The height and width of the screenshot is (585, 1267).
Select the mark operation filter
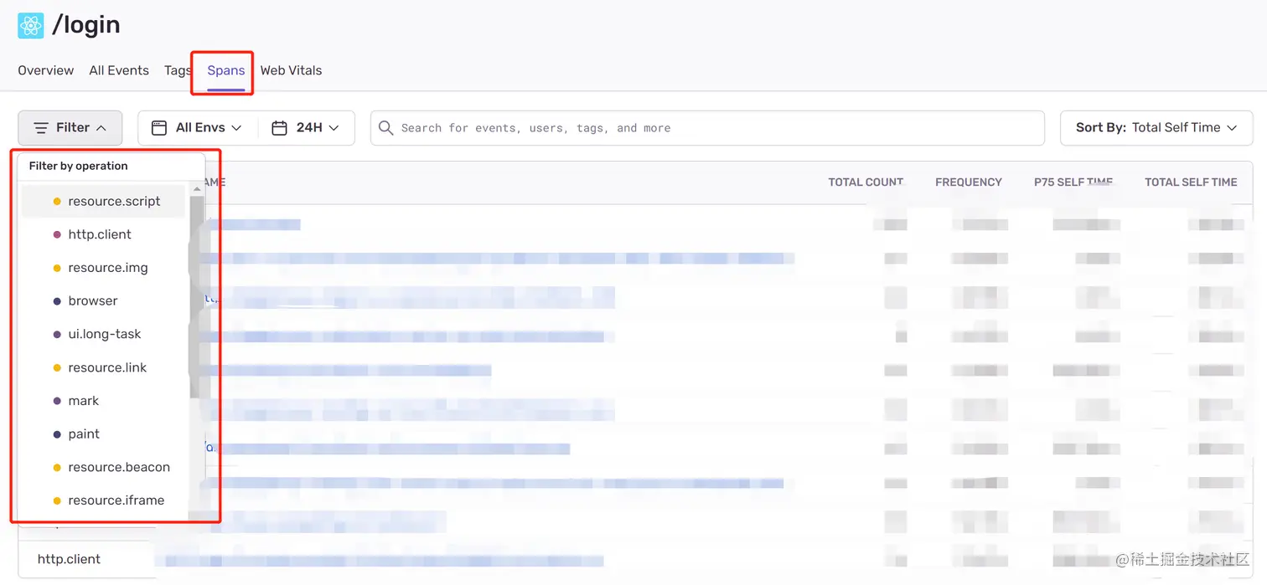[x=103, y=401]
